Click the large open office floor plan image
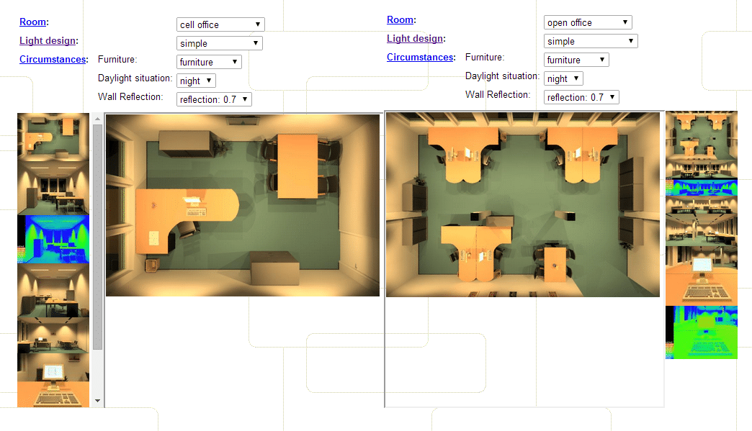The width and height of the screenshot is (752, 431). point(522,205)
